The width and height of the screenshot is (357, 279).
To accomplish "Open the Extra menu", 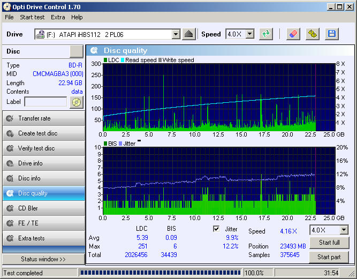I will [x=58, y=17].
